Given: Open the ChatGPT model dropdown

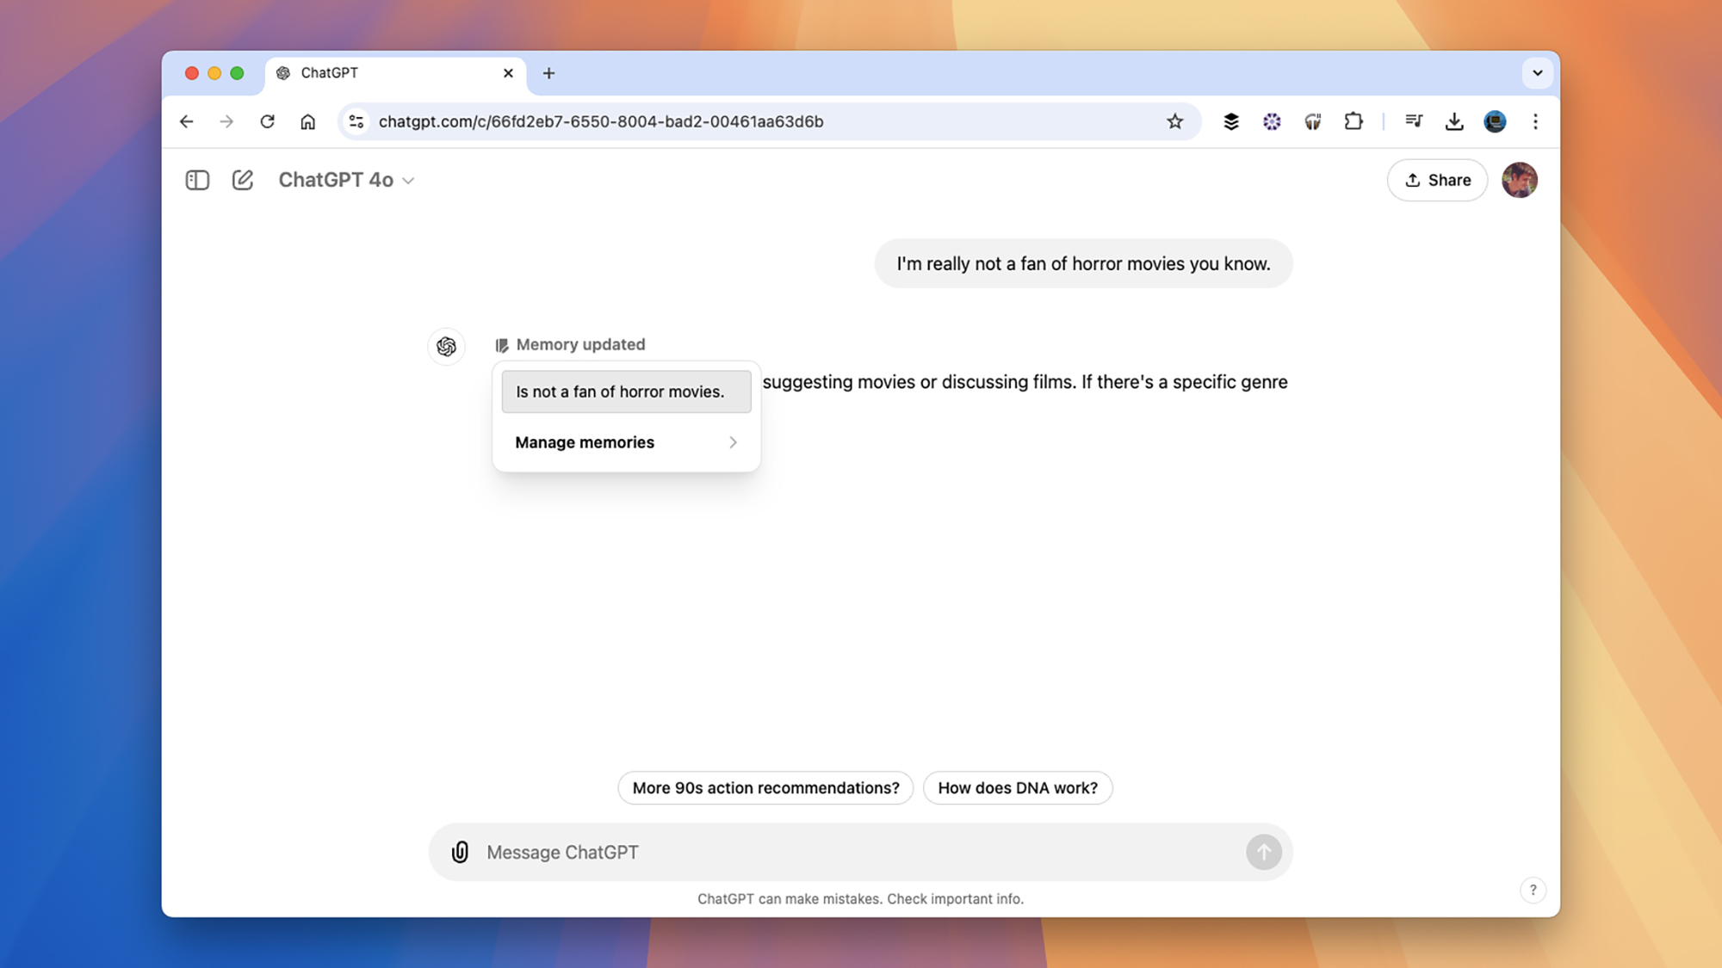Looking at the screenshot, I should tap(343, 180).
